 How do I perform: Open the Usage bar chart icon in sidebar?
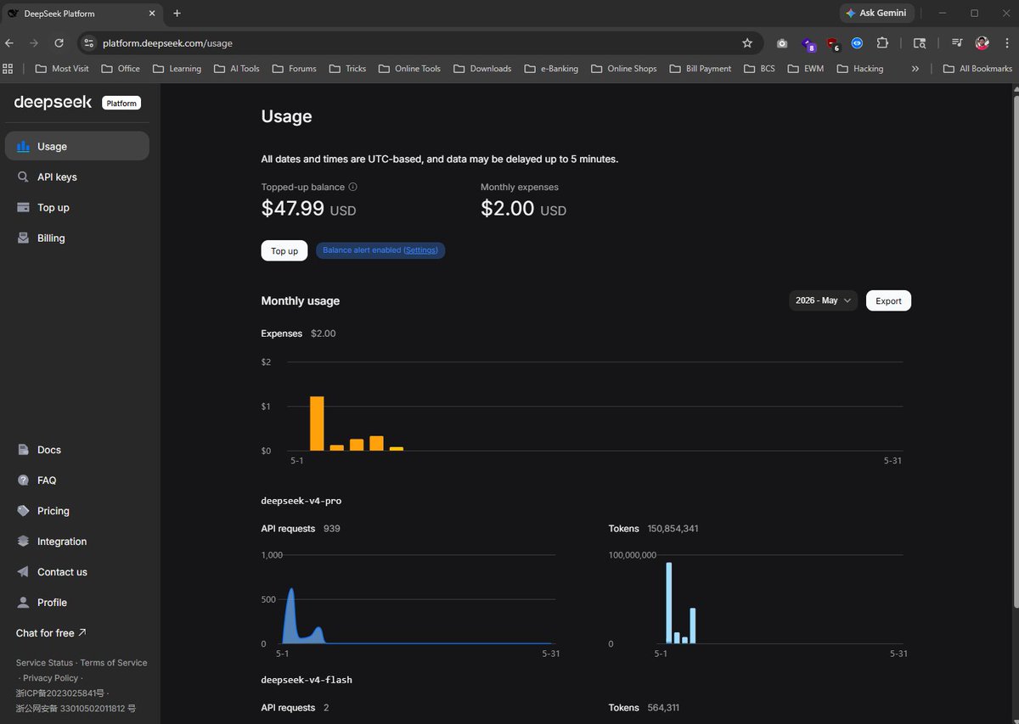[x=23, y=146]
